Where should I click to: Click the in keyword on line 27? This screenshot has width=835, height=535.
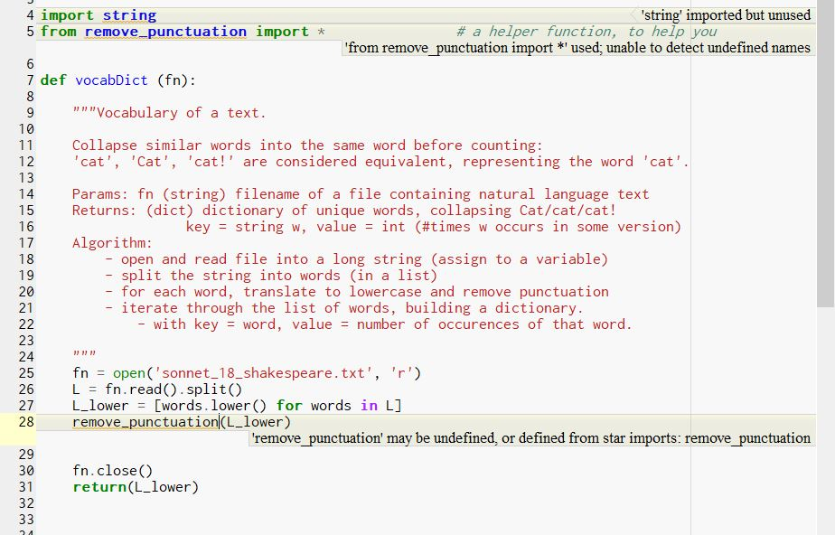click(371, 405)
